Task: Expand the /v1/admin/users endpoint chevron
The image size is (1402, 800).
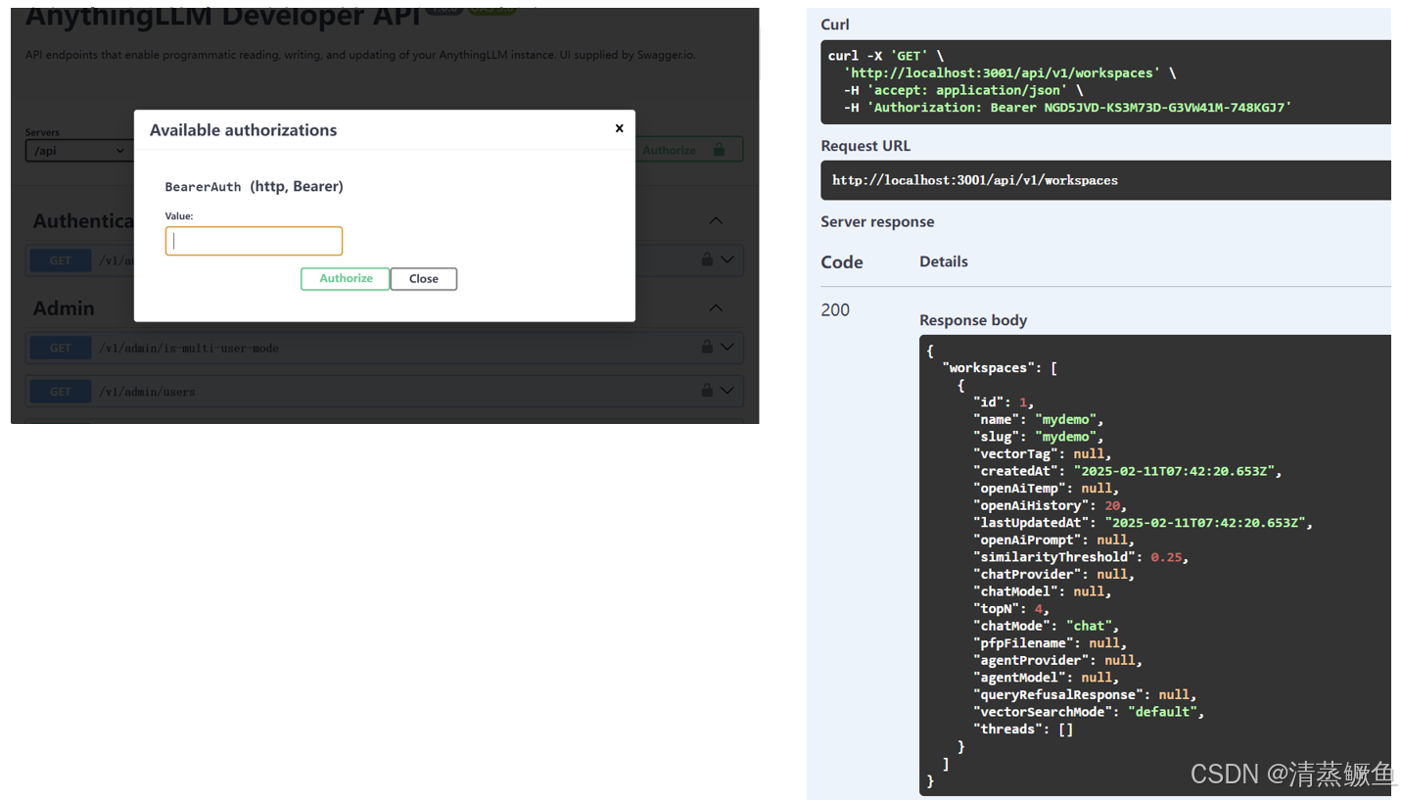Action: click(726, 390)
